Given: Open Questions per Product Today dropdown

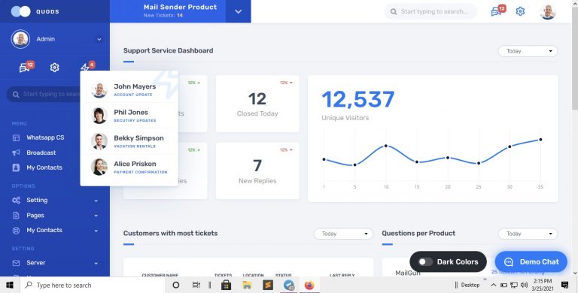Looking at the screenshot, I should coord(528,234).
